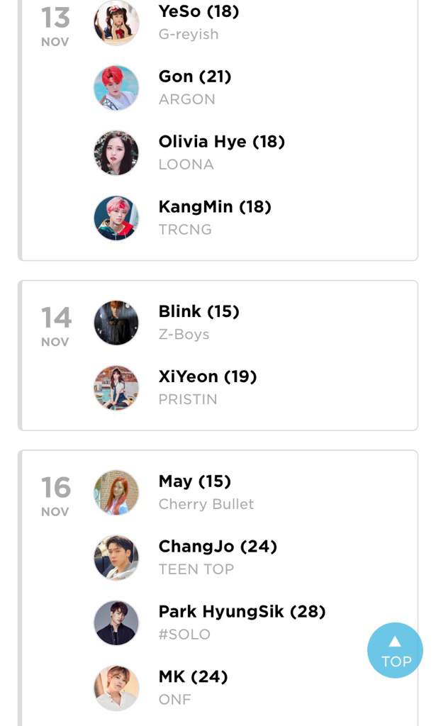Open YeSo's profile picture
The width and height of the screenshot is (436, 726).
click(x=116, y=23)
